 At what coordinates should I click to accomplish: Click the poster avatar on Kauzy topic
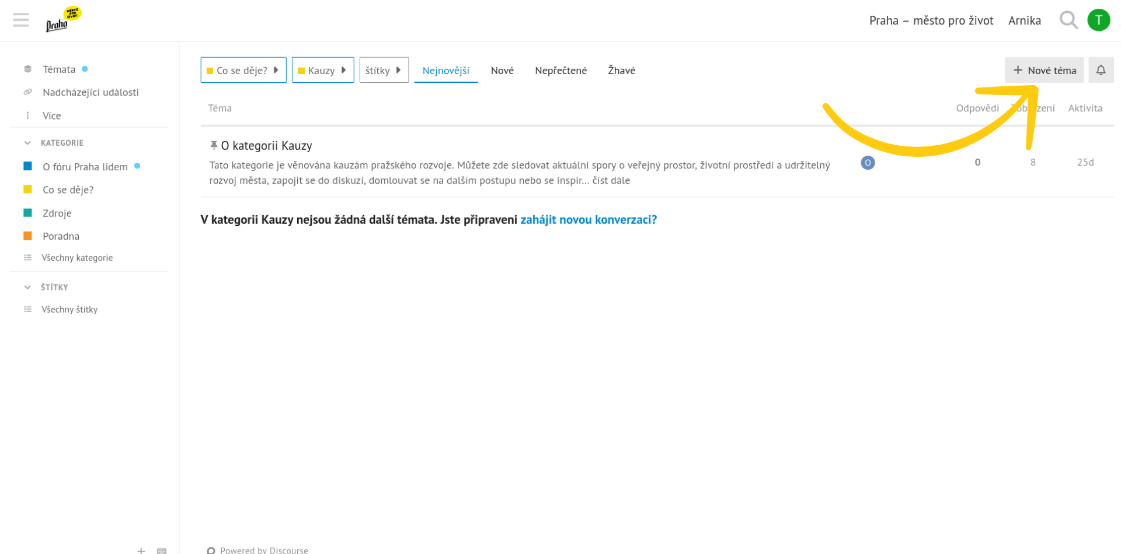tap(868, 163)
